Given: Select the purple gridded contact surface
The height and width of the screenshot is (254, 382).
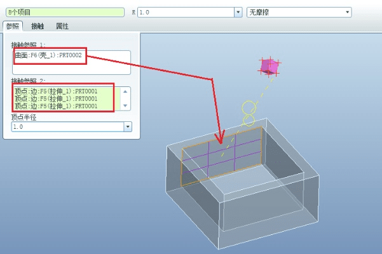Looking at the screenshot, I should (x=221, y=154).
